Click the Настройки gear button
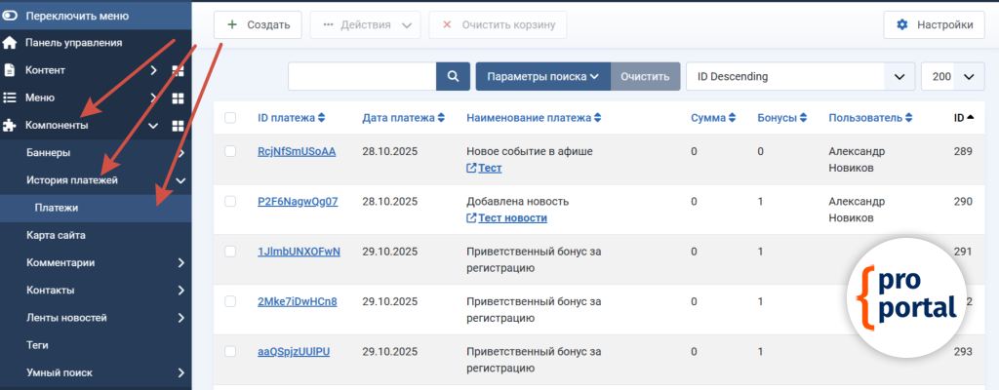 [x=934, y=24]
